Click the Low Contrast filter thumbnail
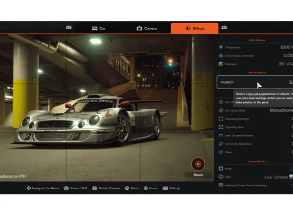The width and height of the screenshot is (293, 216). pos(291,177)
